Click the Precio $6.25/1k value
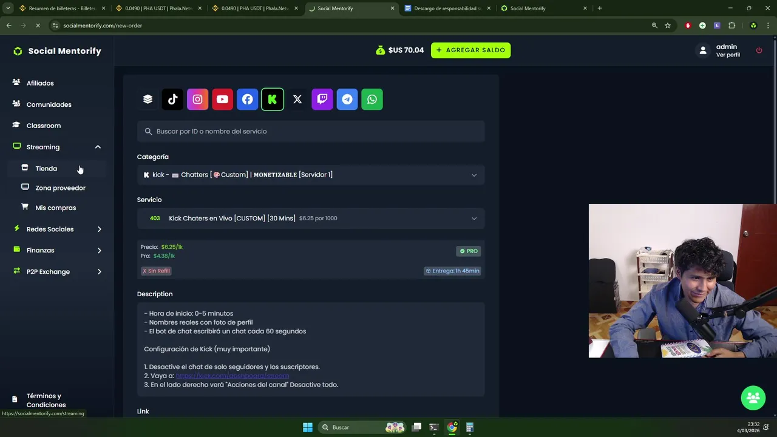Viewport: 777px width, 437px height. tap(172, 247)
